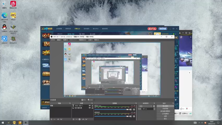Expand user status dropdown in 09 platform
This screenshot has width=222, height=125.
(176, 34)
